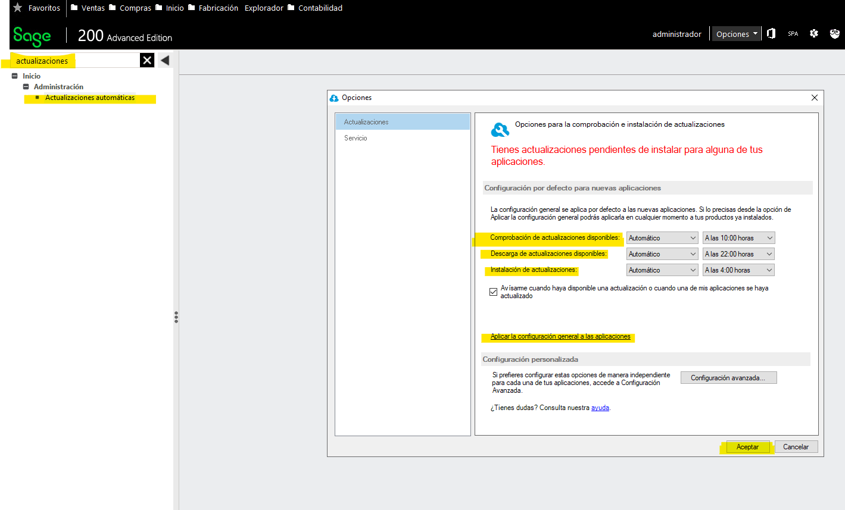The height and width of the screenshot is (510, 845).
Task: Open the Opciones dropdown in the header
Action: point(737,34)
